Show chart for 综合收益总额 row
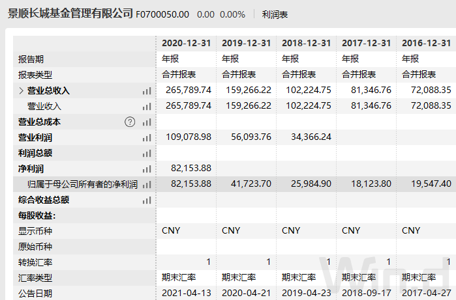 pos(147,200)
